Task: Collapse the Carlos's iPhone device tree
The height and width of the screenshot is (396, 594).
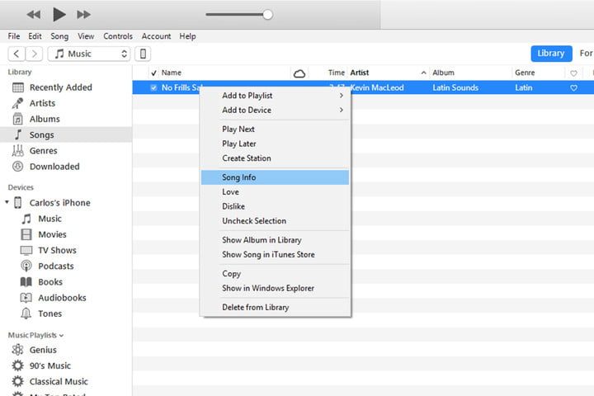Action: pos(7,203)
